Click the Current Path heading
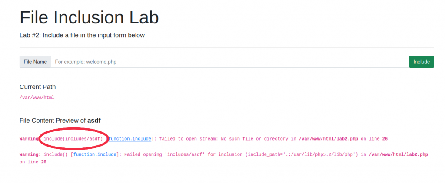The image size is (445, 183). 37,87
